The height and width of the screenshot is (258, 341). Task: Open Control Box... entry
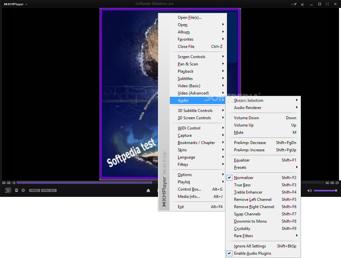[197, 189]
